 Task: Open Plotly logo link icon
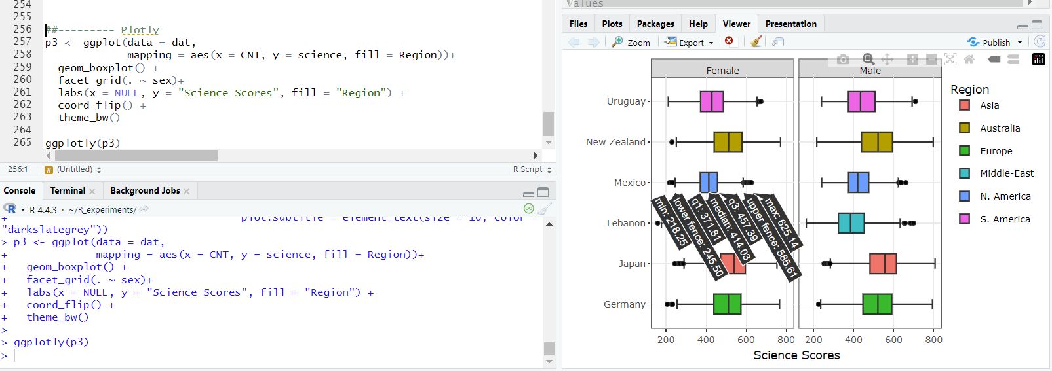point(1038,60)
